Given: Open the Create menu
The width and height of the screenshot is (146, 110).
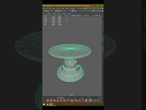Looking at the screenshot, I should click(x=54, y=9).
